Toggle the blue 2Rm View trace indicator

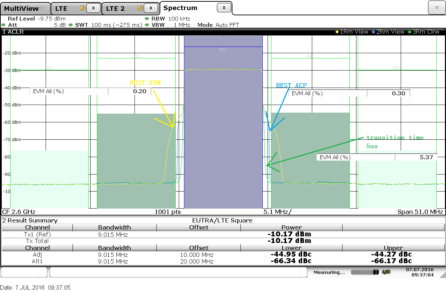[388, 32]
